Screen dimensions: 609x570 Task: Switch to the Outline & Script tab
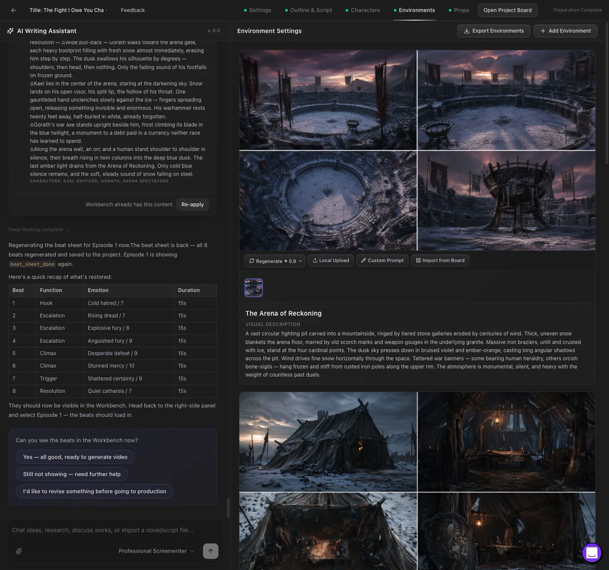click(308, 10)
